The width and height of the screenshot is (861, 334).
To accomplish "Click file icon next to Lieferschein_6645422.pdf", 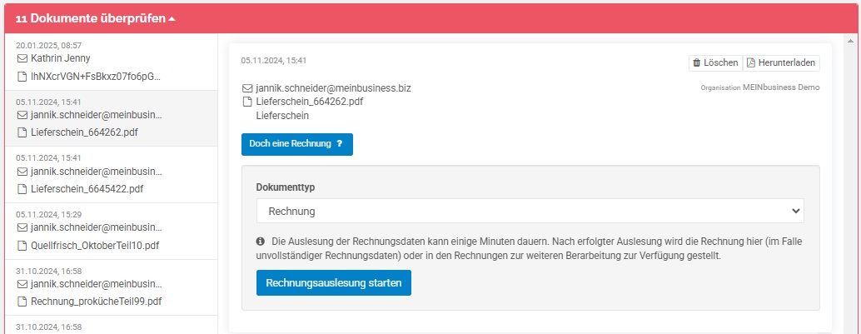I will point(22,190).
